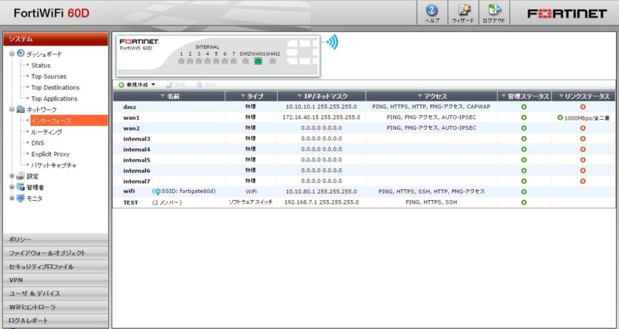Open the ファイアウォールオブジェクト section
The width and height of the screenshot is (619, 329).
point(56,253)
